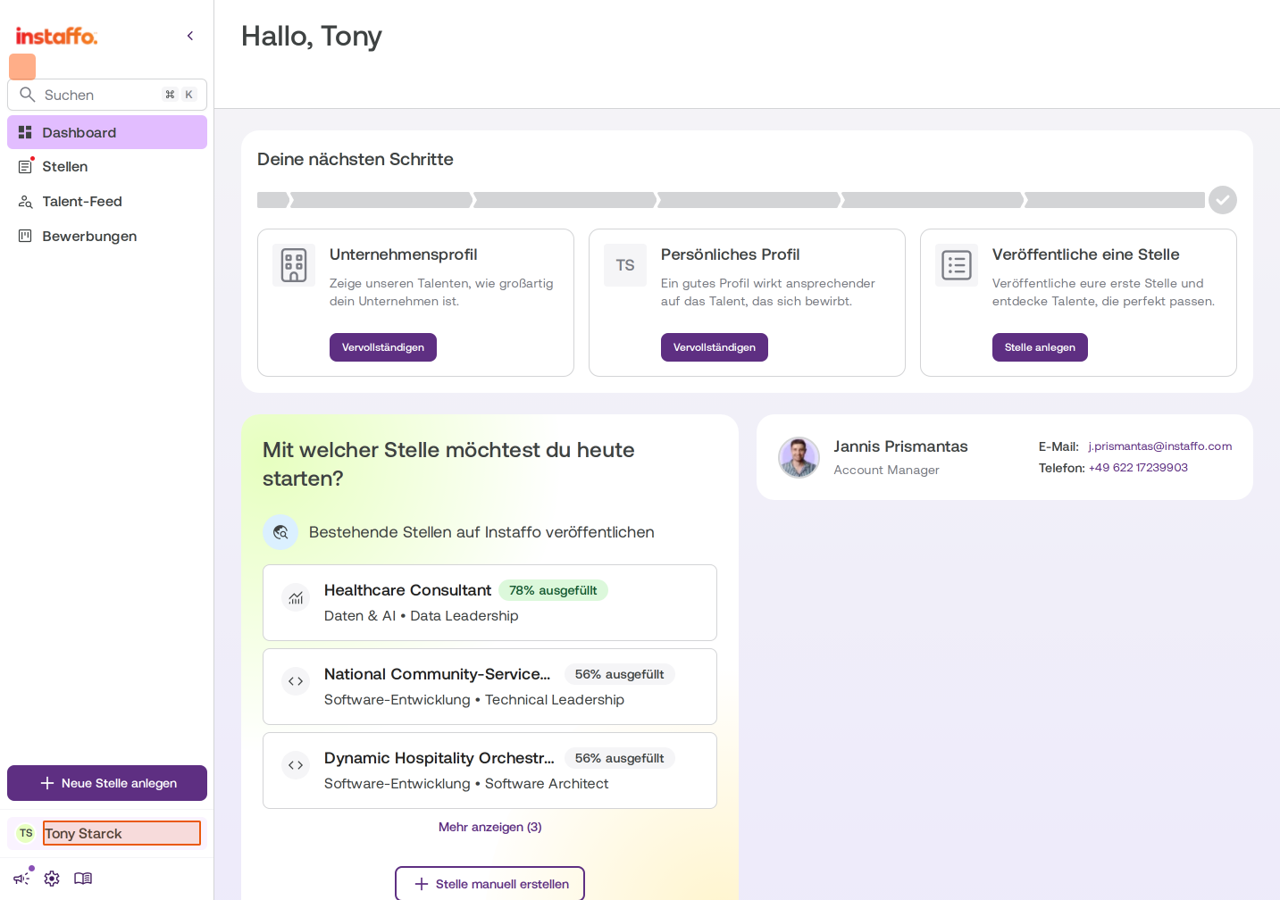The image size is (1280, 900).
Task: Expand the list with Mehr anzeigen (3)
Action: click(489, 827)
